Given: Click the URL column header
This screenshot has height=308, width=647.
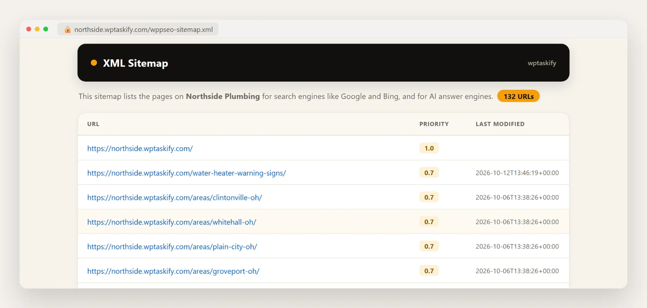Looking at the screenshot, I should [93, 124].
